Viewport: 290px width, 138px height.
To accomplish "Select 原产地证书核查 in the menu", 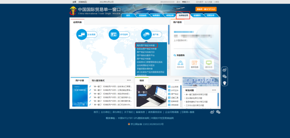I will point(144,59).
